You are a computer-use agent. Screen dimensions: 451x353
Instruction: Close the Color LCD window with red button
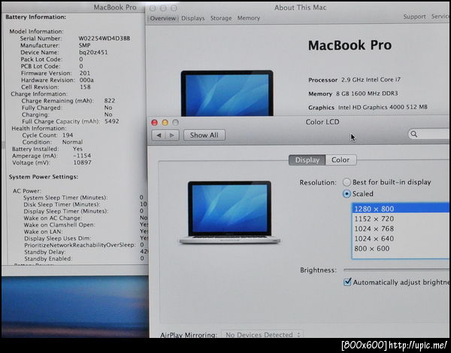coord(154,123)
